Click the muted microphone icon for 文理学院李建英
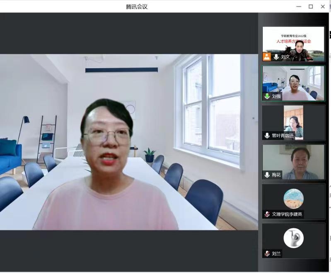 (267, 214)
